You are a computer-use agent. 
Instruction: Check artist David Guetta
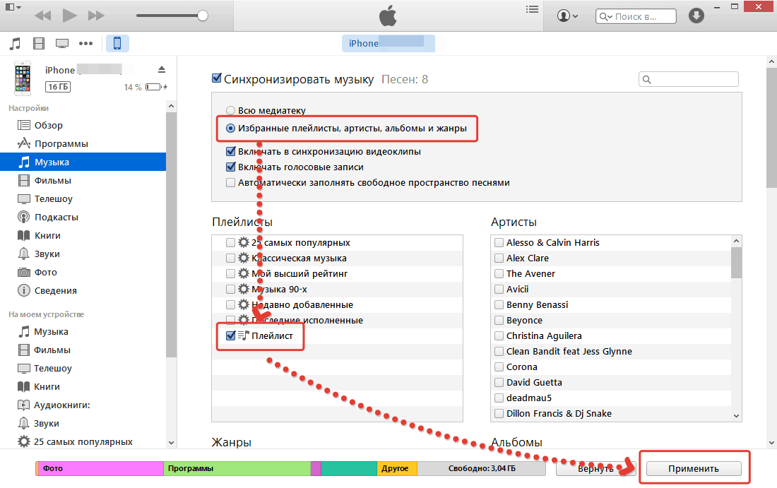pos(499,383)
